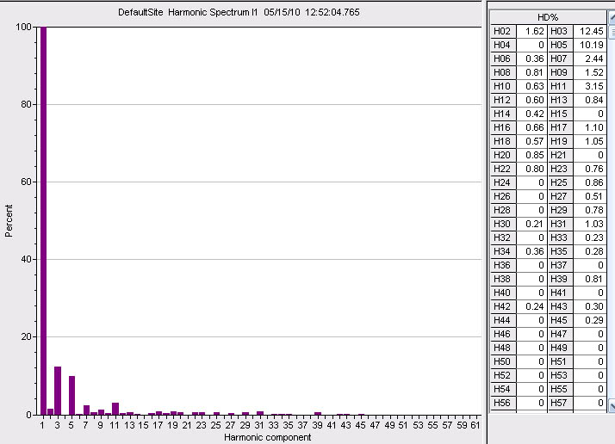
Task: Select the H05 value 10.19
Action: pos(589,45)
